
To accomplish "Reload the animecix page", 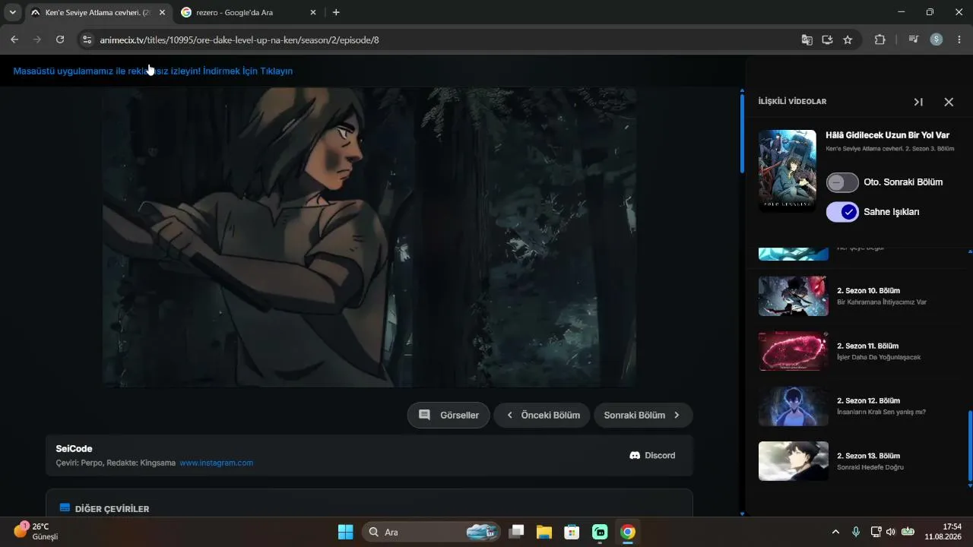I will pyautogui.click(x=60, y=40).
